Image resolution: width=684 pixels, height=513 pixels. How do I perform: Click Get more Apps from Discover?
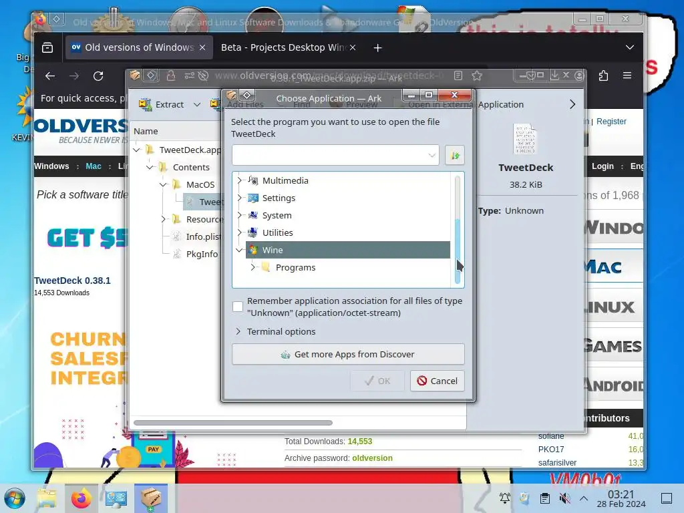click(x=348, y=354)
